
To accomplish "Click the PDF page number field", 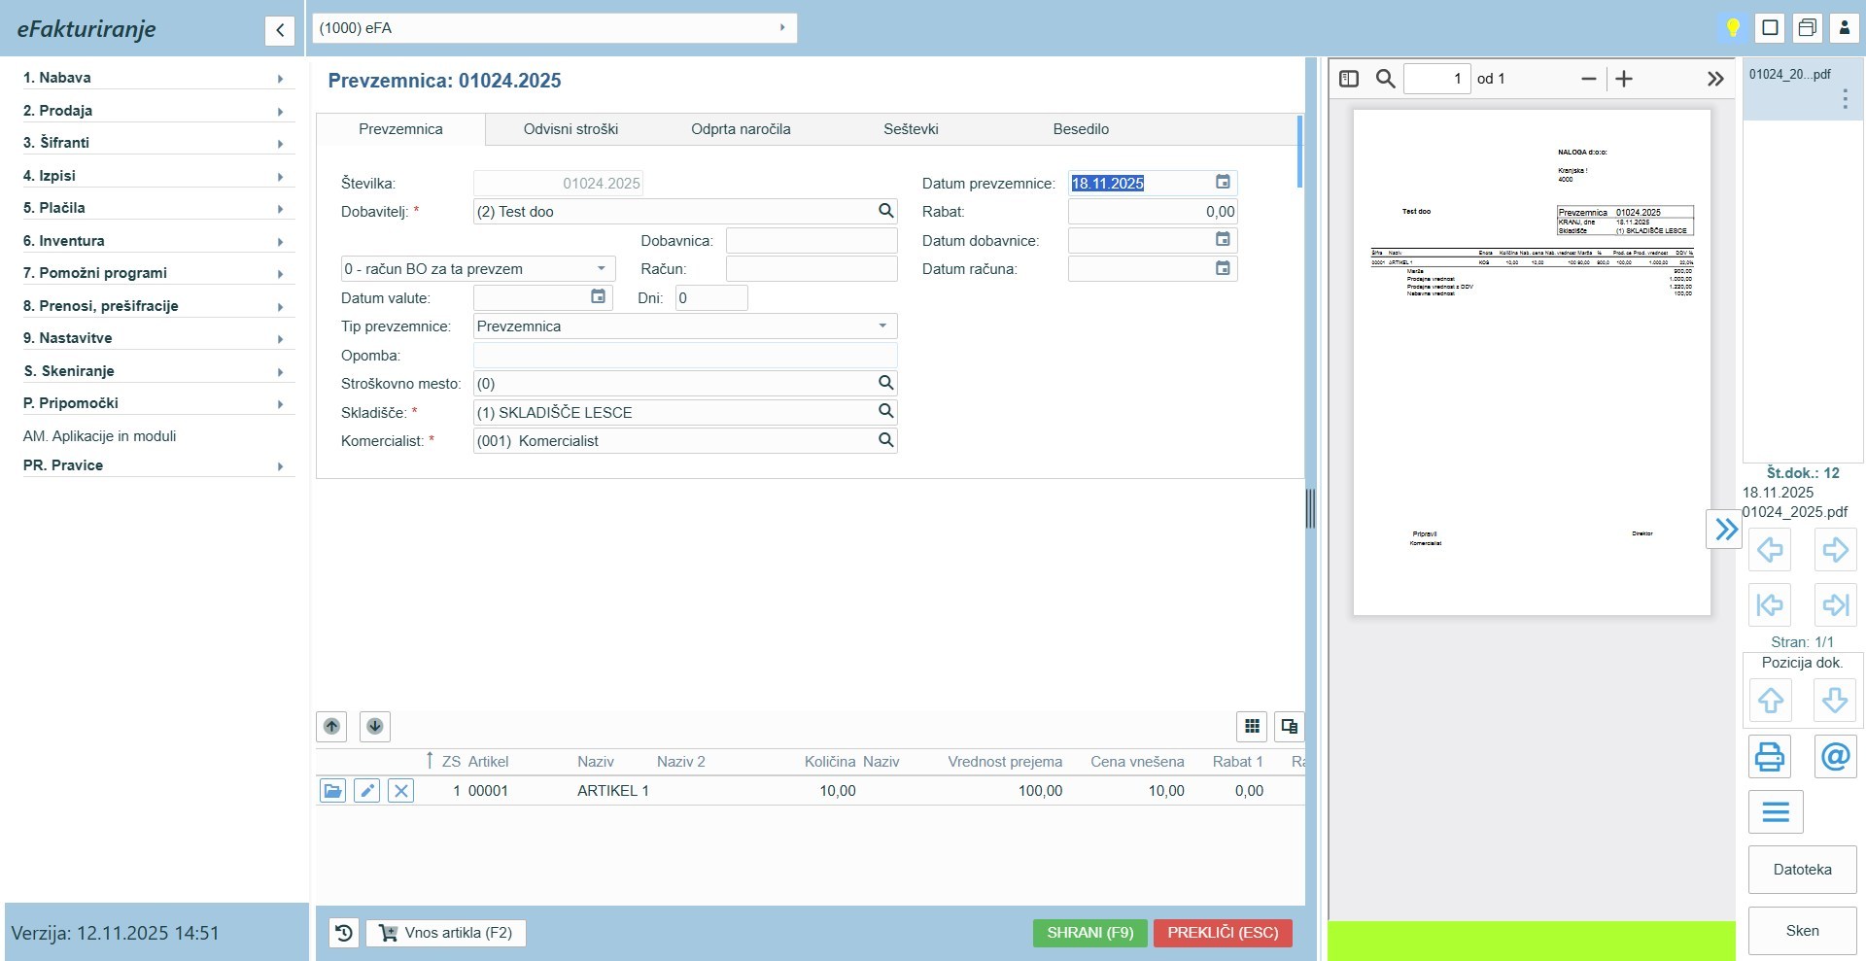I will click(1436, 79).
